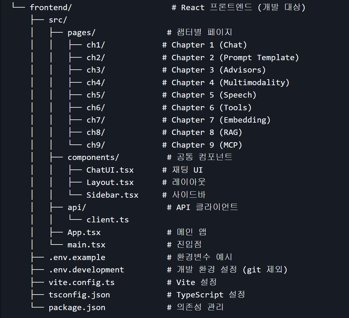Click the ch4/ Multimodality folder
The width and height of the screenshot is (349, 318).
pyautogui.click(x=96, y=83)
